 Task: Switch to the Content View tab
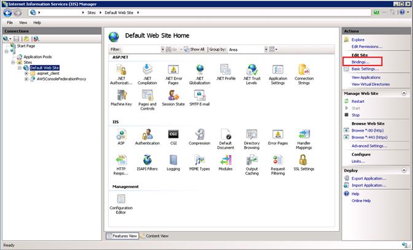tap(154, 236)
